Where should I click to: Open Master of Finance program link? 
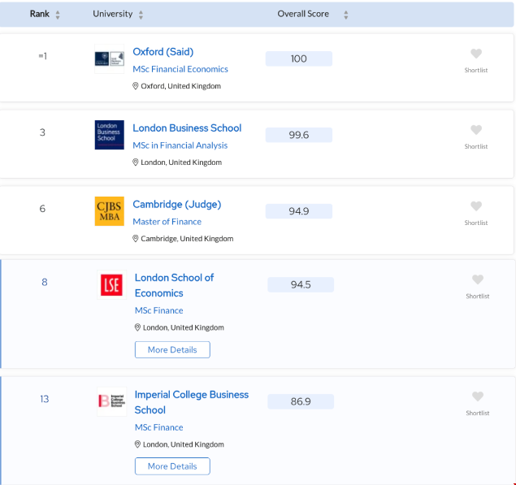(167, 222)
